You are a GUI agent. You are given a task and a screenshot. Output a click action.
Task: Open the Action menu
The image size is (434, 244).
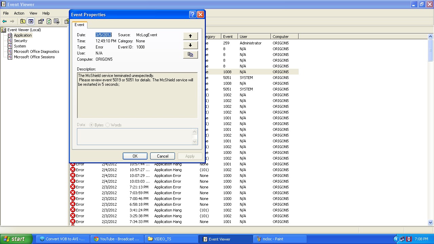19,13
